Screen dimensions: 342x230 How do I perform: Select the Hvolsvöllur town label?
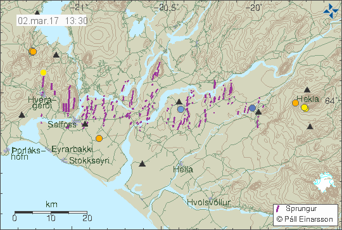point(209,202)
